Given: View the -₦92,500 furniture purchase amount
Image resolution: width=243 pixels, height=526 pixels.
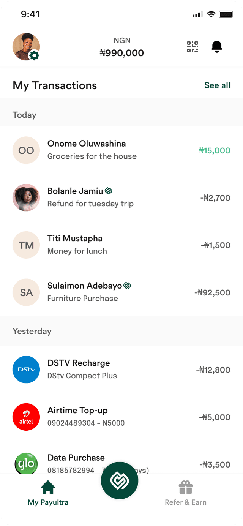Looking at the screenshot, I should (212, 292).
